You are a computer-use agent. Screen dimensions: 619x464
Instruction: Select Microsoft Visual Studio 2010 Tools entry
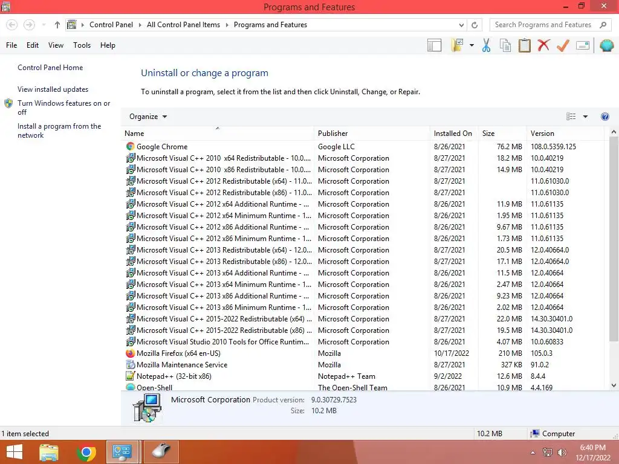point(363,342)
